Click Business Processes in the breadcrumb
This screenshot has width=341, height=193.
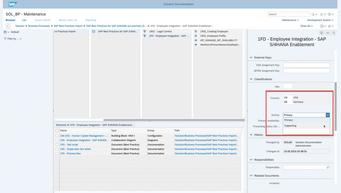39,26
